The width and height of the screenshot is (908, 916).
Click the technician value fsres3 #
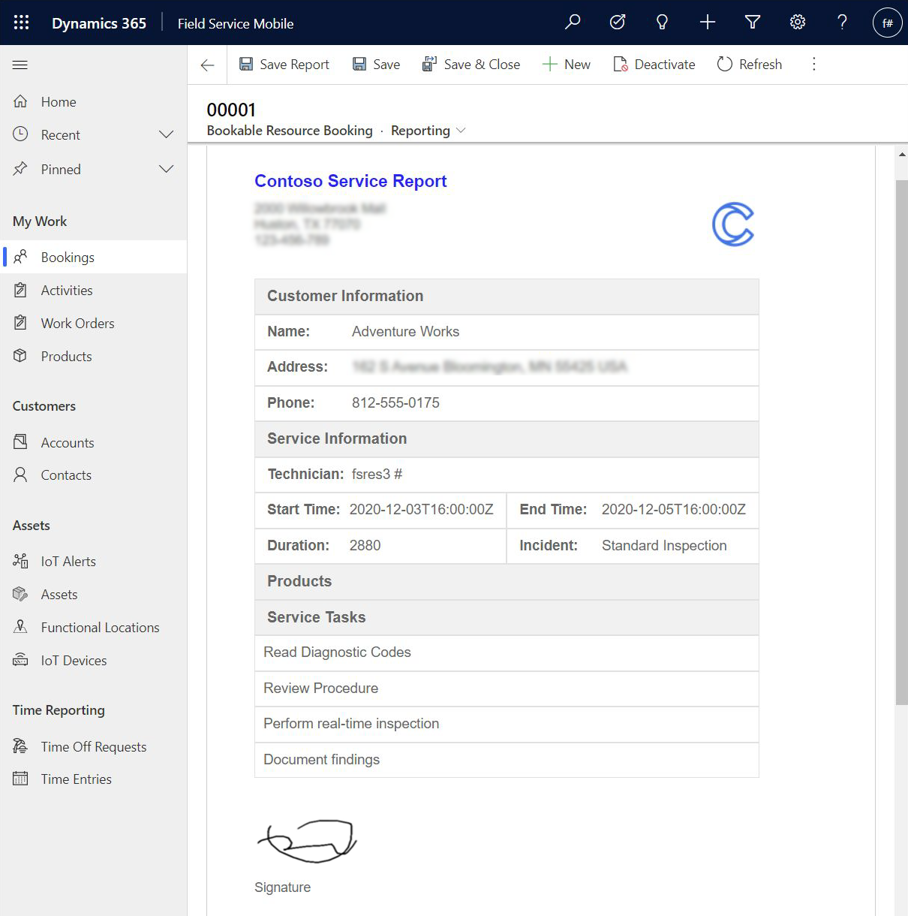point(377,475)
